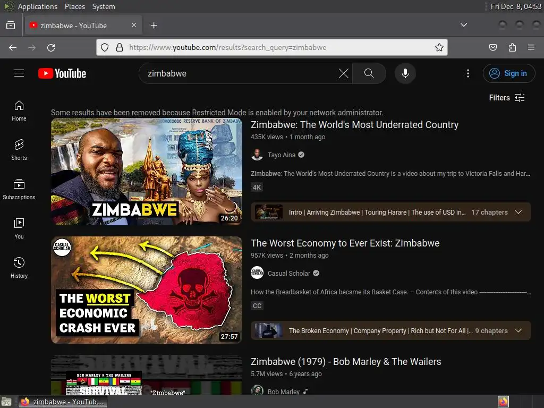Bookmark this page with the star
The image size is (544, 408).
(439, 47)
